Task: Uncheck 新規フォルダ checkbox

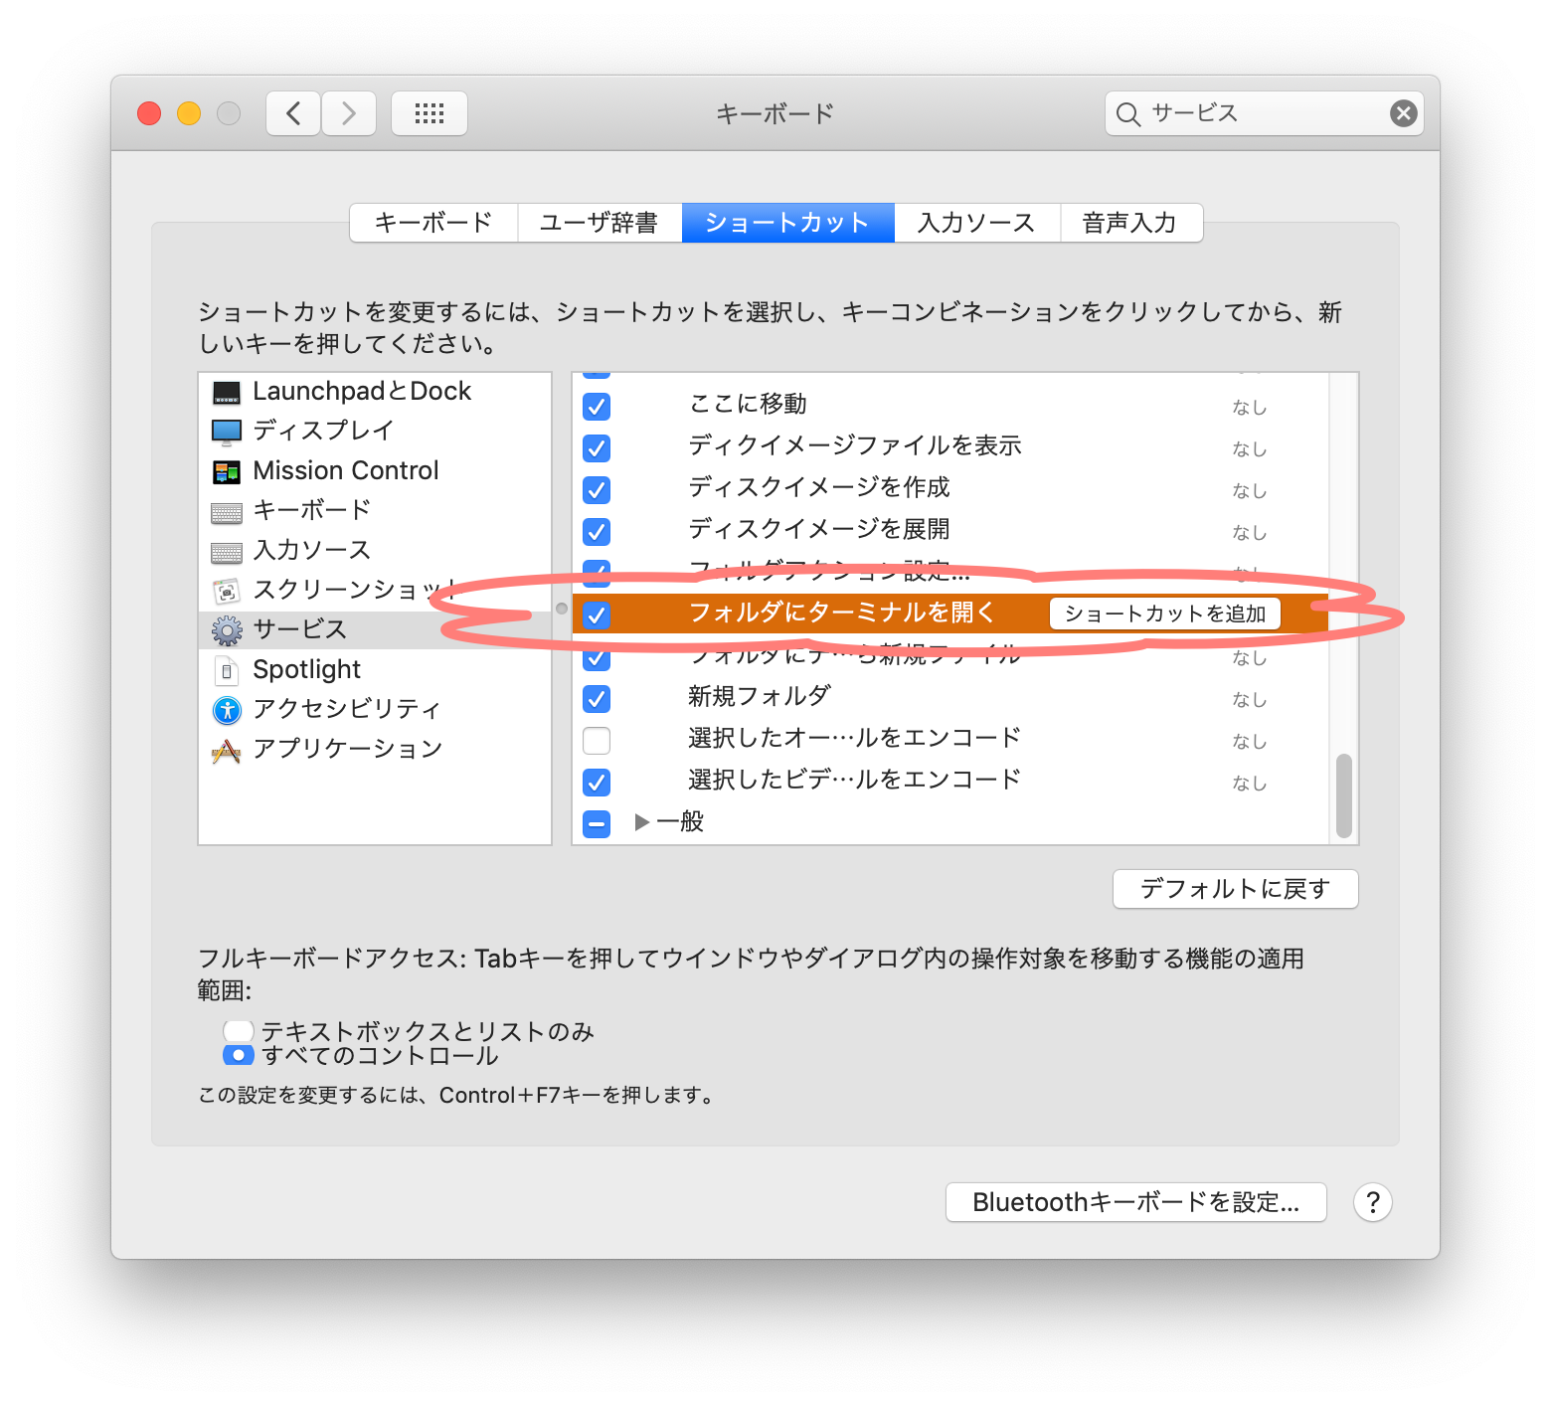Action: click(x=597, y=699)
